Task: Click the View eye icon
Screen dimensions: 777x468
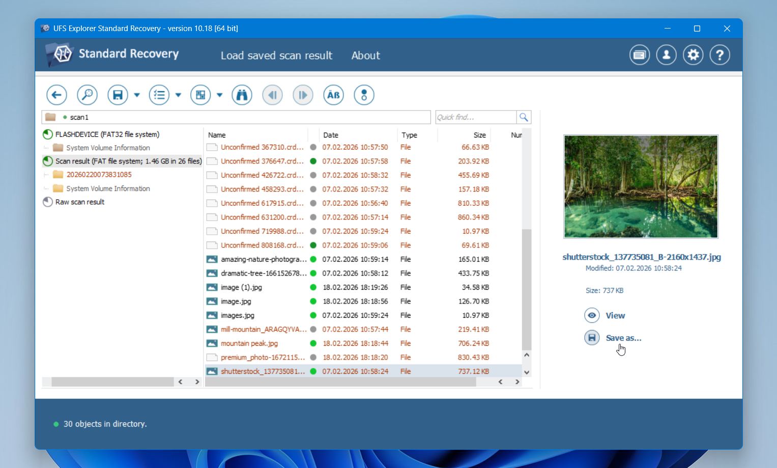Action: tap(592, 315)
